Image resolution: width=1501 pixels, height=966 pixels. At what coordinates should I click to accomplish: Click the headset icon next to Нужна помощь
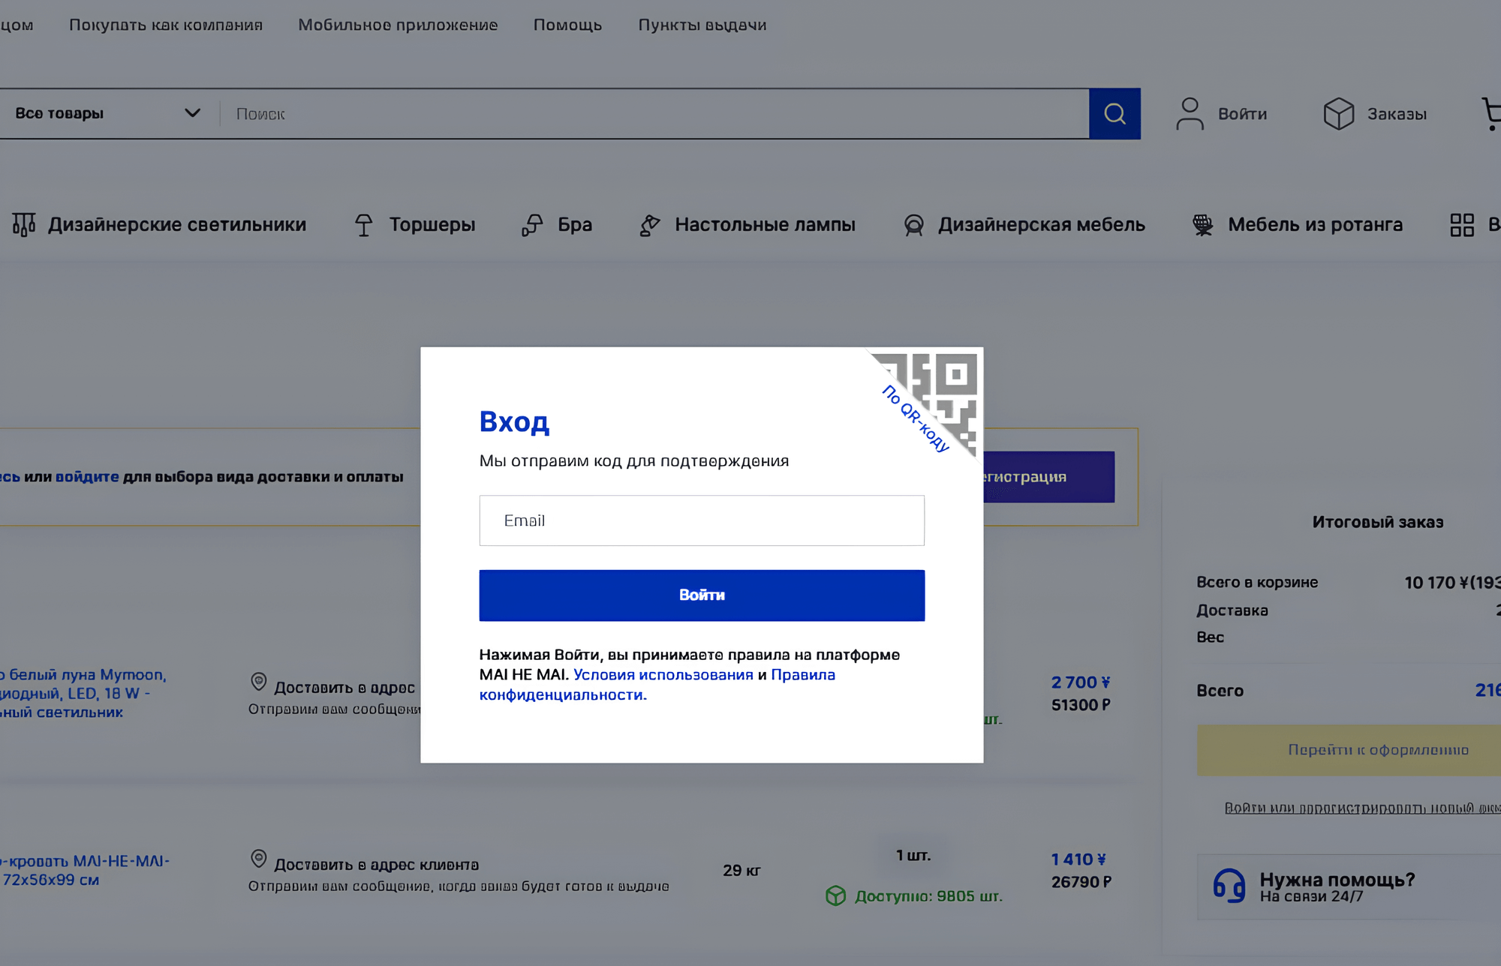[x=1231, y=886]
